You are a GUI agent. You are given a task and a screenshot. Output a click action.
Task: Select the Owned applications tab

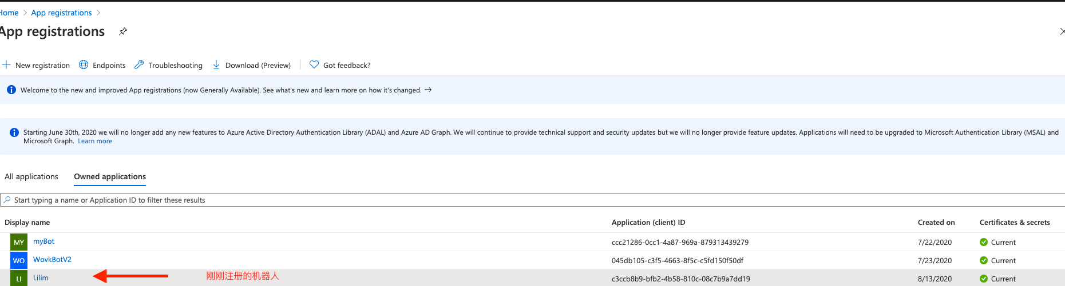(110, 176)
